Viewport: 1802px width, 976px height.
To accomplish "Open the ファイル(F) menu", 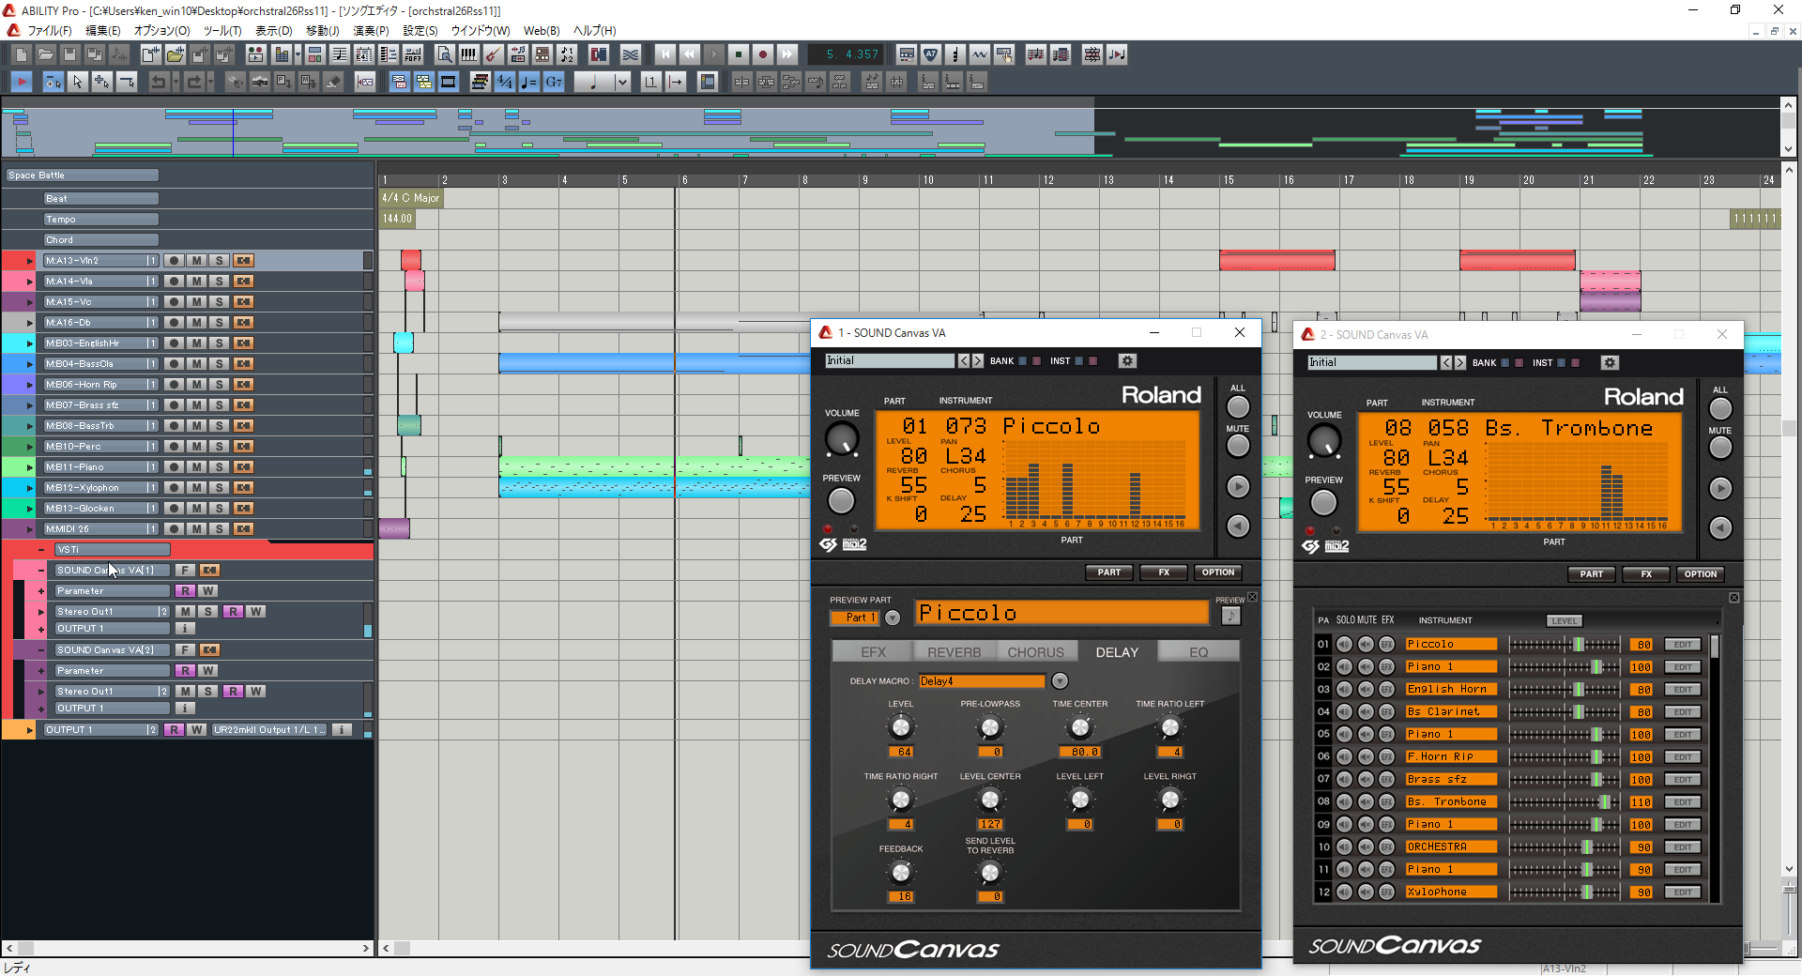I will coord(50,31).
